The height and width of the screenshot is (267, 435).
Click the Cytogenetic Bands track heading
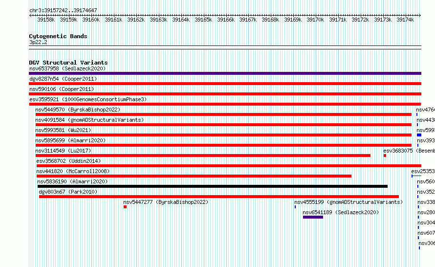58,36
